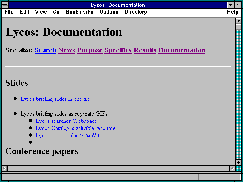
Task: Click 'Lycos briefing slides as separate GIFs:' text
Action: tap(65, 114)
